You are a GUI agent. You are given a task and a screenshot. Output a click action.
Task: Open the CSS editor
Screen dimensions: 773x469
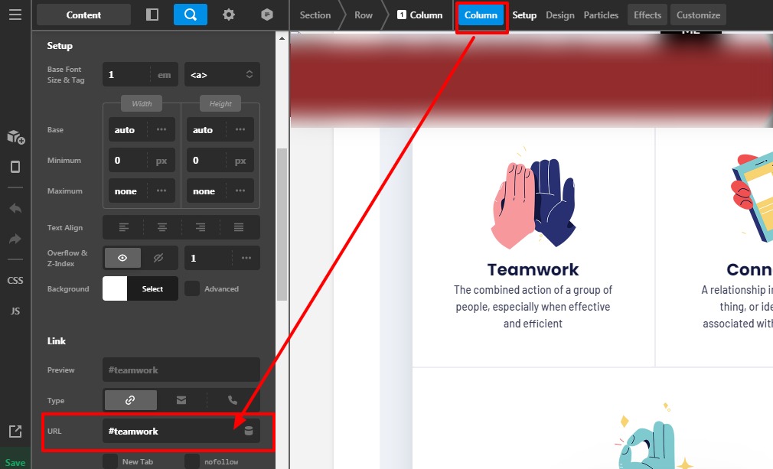click(x=15, y=280)
